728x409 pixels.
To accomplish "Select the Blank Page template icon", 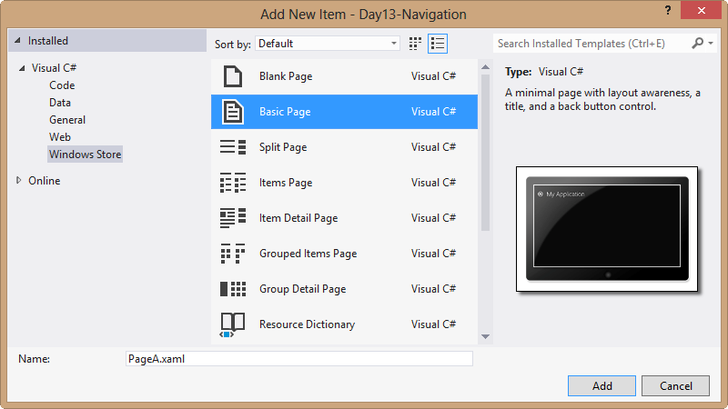I will [x=233, y=76].
